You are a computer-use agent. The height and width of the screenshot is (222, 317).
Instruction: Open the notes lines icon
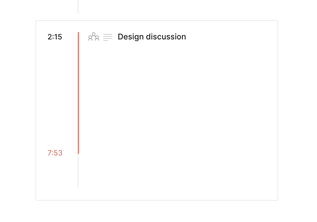point(108,37)
